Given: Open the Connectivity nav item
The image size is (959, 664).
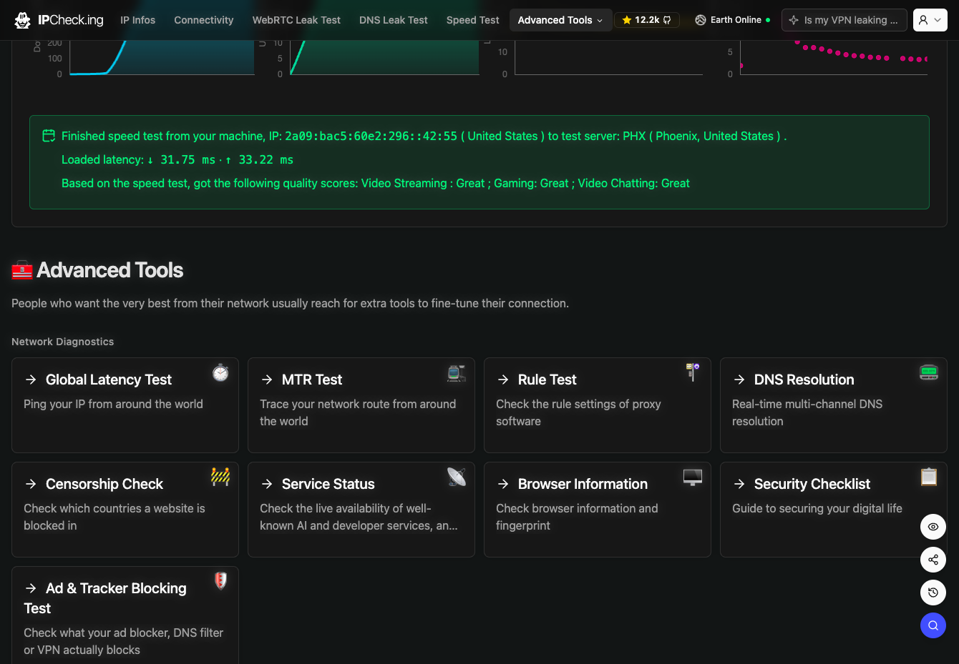Looking at the screenshot, I should 204,20.
